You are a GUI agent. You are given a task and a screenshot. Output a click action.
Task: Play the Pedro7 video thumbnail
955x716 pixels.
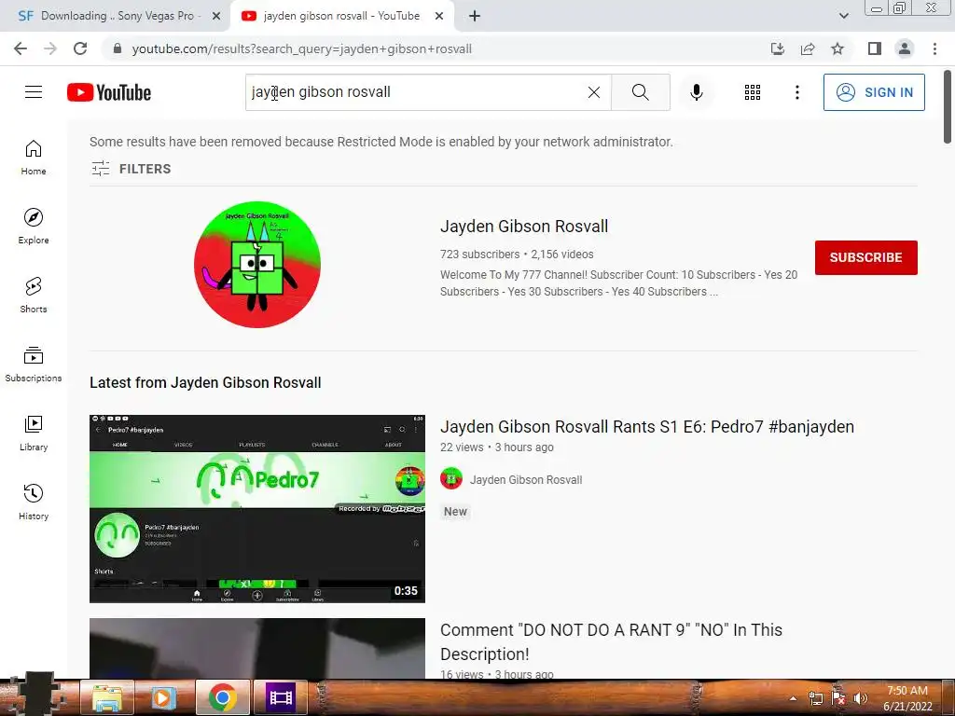click(257, 508)
